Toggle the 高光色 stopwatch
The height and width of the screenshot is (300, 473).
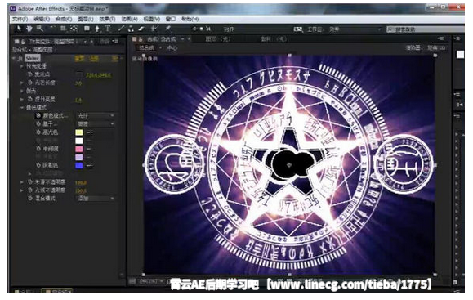(x=38, y=132)
